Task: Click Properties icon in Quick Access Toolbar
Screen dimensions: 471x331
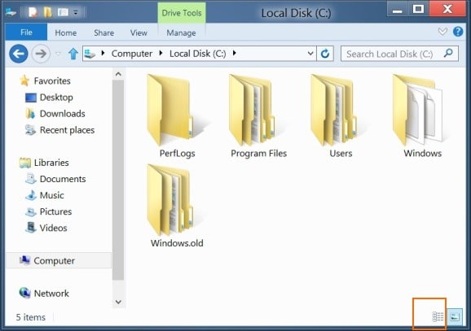Action: click(x=33, y=12)
